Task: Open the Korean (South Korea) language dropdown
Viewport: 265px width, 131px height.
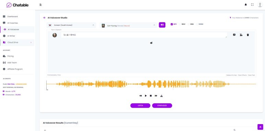Action: pos(71,25)
